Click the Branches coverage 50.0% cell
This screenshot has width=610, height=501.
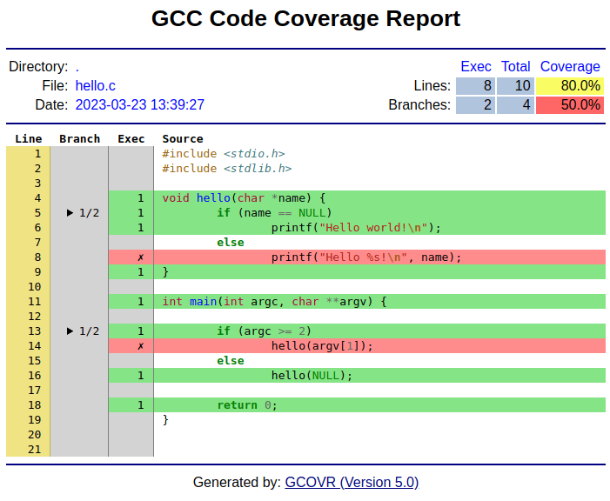pos(570,104)
